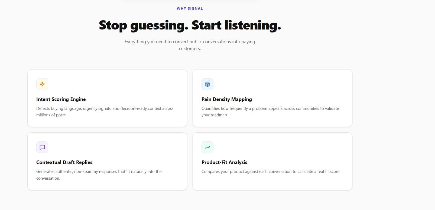Click the 'Quantifies how frequently' description text
The height and width of the screenshot is (210, 435).
click(270, 111)
